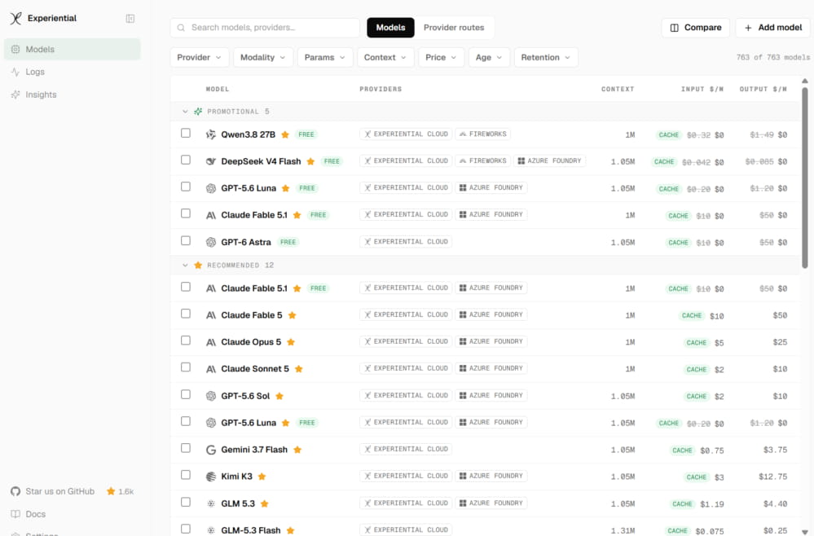The width and height of the screenshot is (814, 536).
Task: Click the Compare columns icon
Action: point(675,28)
